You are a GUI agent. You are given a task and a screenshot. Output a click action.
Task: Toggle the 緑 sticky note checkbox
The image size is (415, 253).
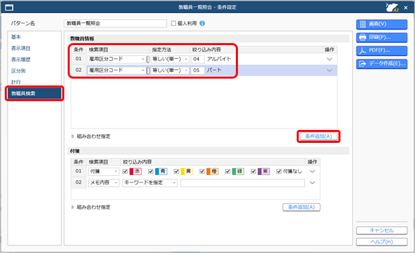[228, 172]
